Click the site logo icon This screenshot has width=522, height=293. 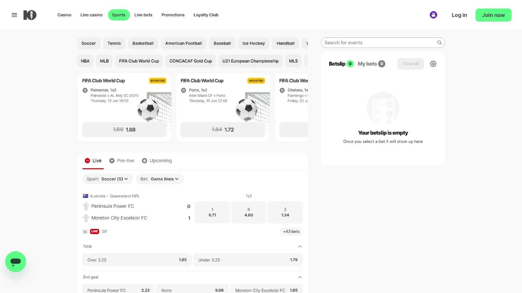coord(30,15)
